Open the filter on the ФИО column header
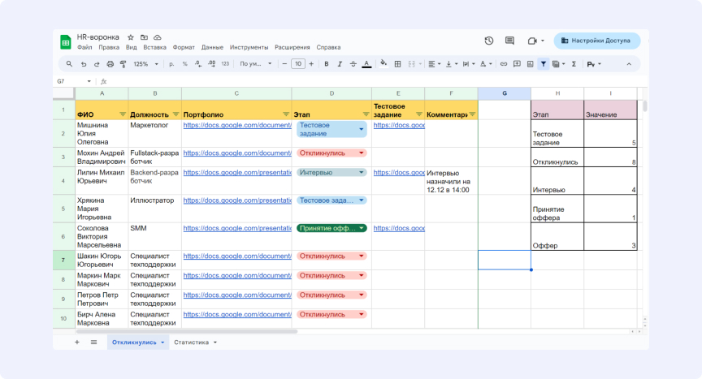Viewport: 702px width, 379px height. click(x=123, y=114)
